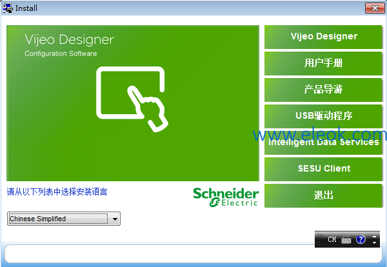This screenshot has width=387, height=267.
Task: Install the USB驱动程序 driver
Action: click(x=323, y=116)
